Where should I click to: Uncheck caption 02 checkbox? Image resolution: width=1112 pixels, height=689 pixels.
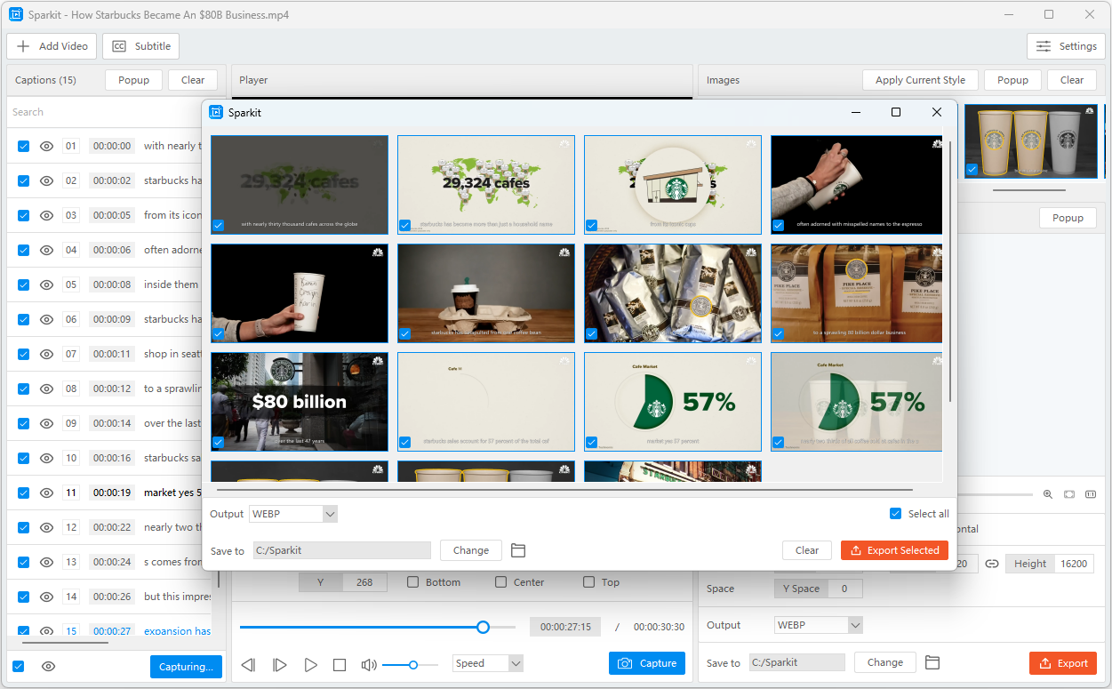pos(24,180)
